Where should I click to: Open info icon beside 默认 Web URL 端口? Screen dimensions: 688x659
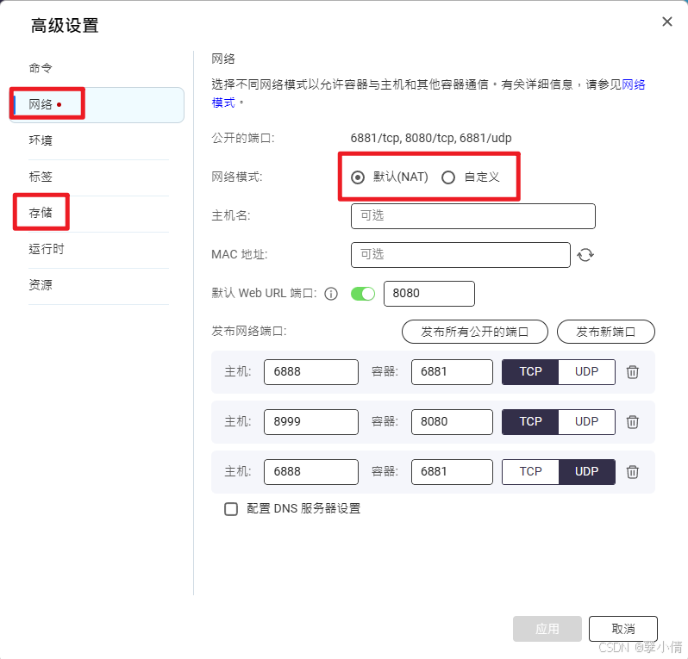331,294
